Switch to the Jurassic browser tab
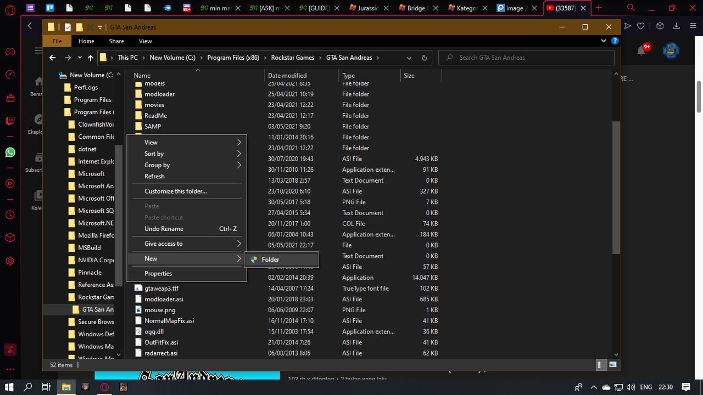703x395 pixels. pos(368,8)
